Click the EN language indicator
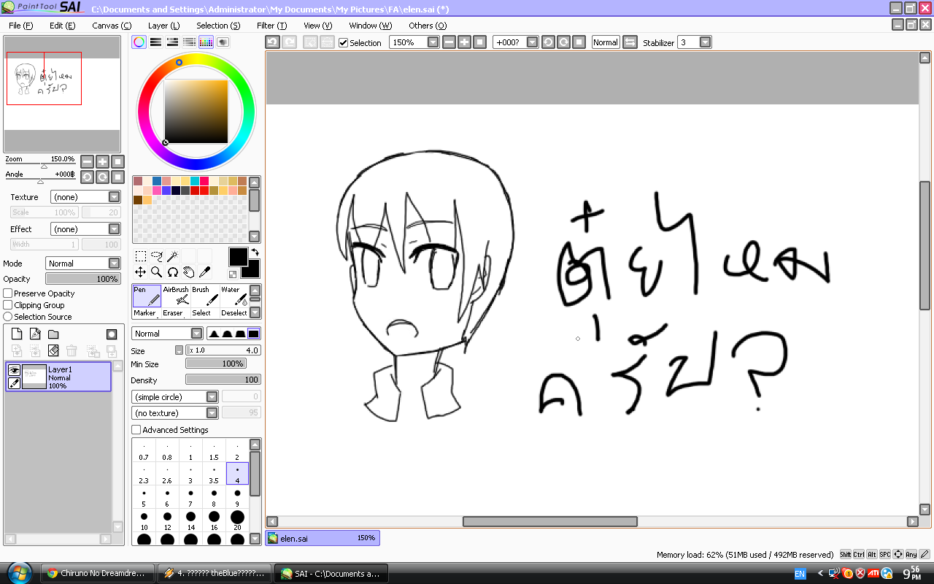 coord(800,574)
